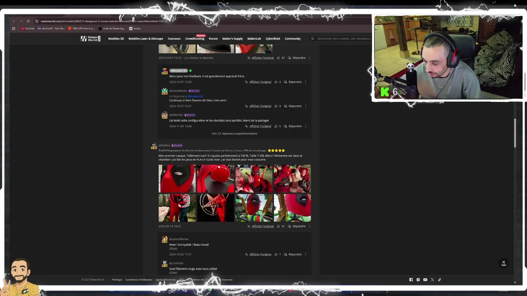Like SERVI3D's reply

tap(276, 126)
